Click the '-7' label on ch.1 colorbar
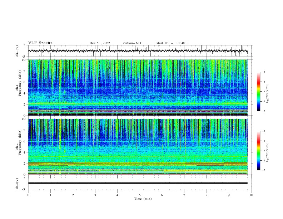The width and height of the screenshot is (283, 219). (x=263, y=111)
